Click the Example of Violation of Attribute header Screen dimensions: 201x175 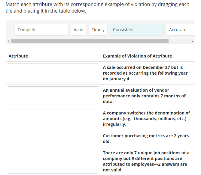137,56
